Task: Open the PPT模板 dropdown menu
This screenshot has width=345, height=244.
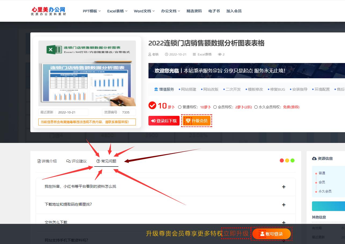Action: coord(92,11)
